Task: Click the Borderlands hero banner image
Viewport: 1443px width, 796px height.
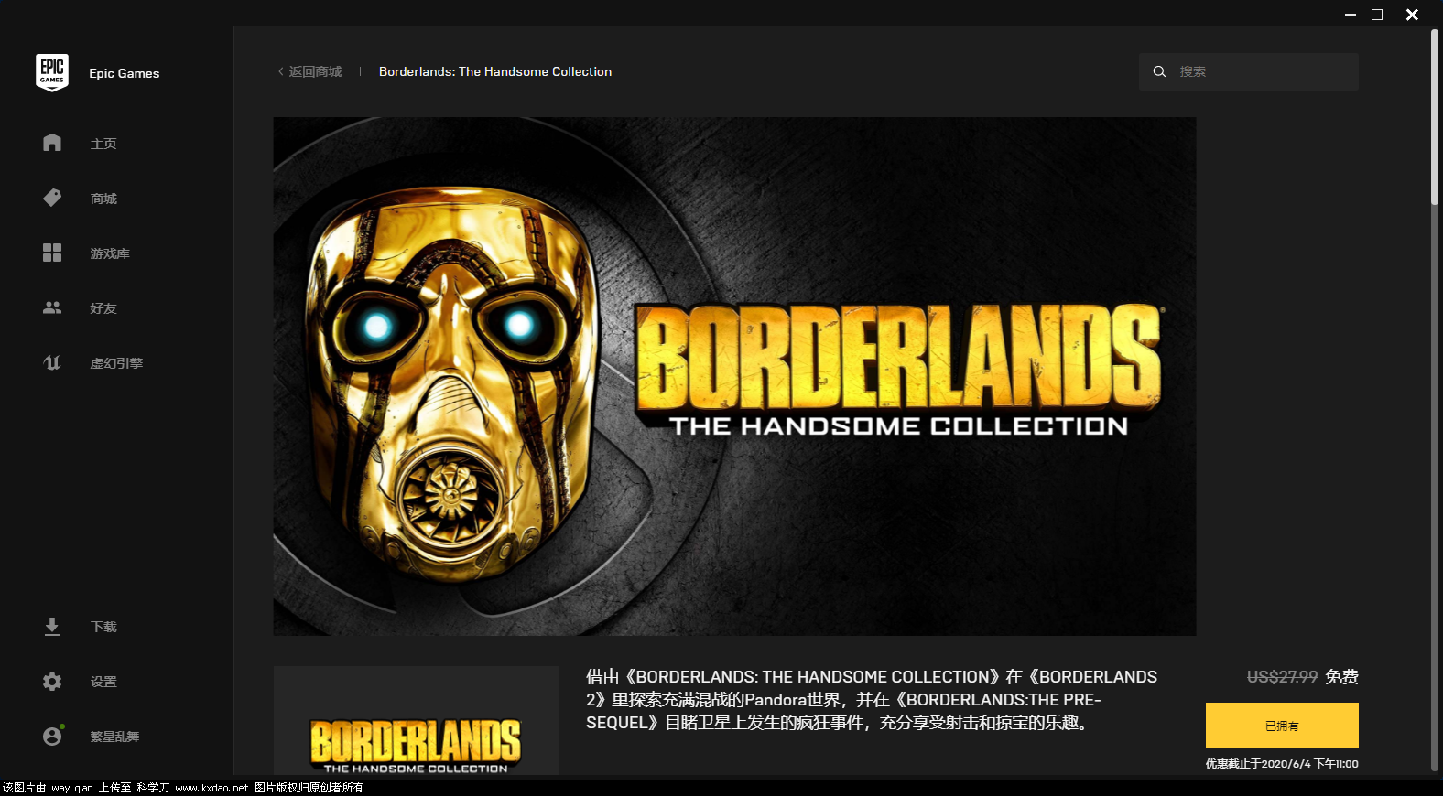Action: point(734,376)
